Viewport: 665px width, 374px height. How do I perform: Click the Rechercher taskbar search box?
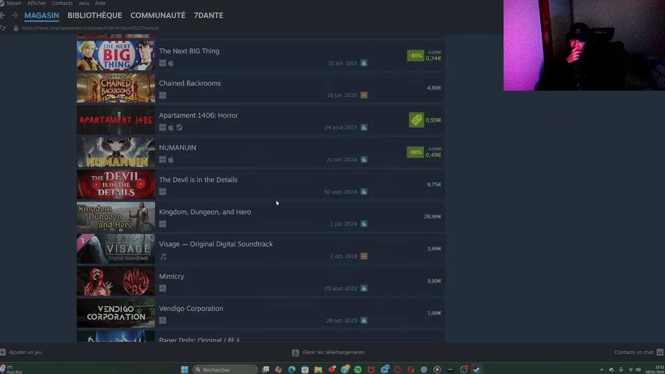224,370
